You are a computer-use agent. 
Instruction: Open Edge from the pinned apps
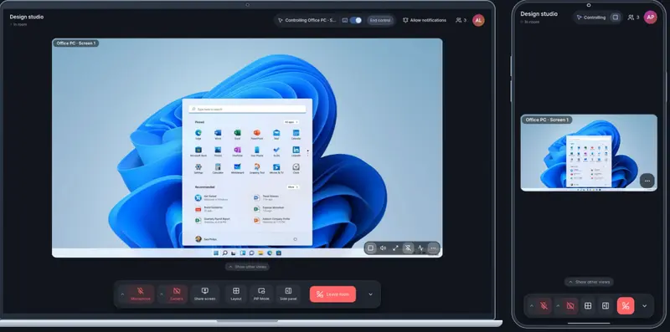click(198, 135)
